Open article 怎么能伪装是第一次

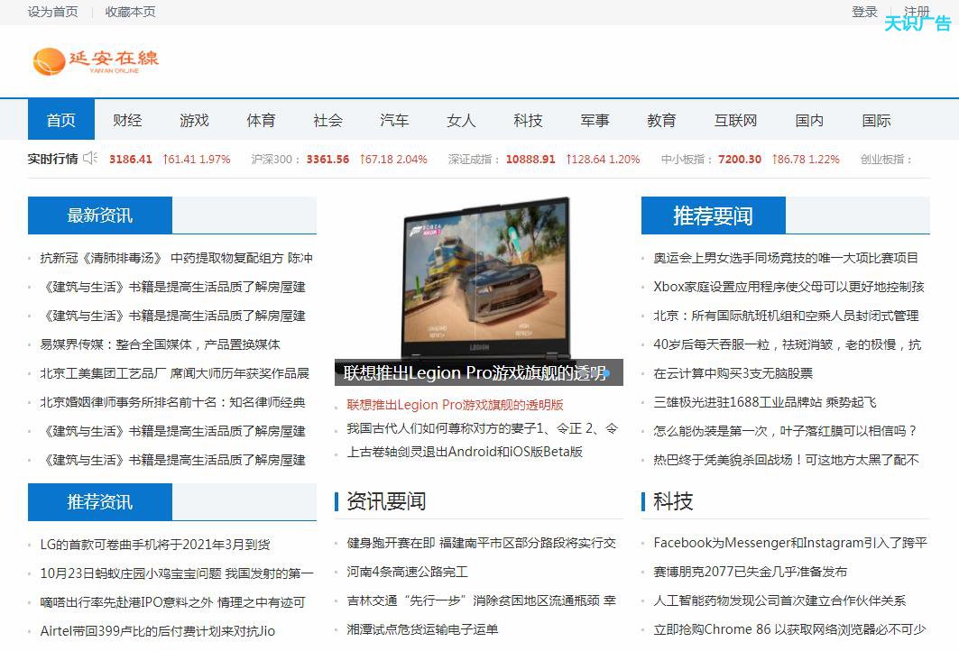785,431
